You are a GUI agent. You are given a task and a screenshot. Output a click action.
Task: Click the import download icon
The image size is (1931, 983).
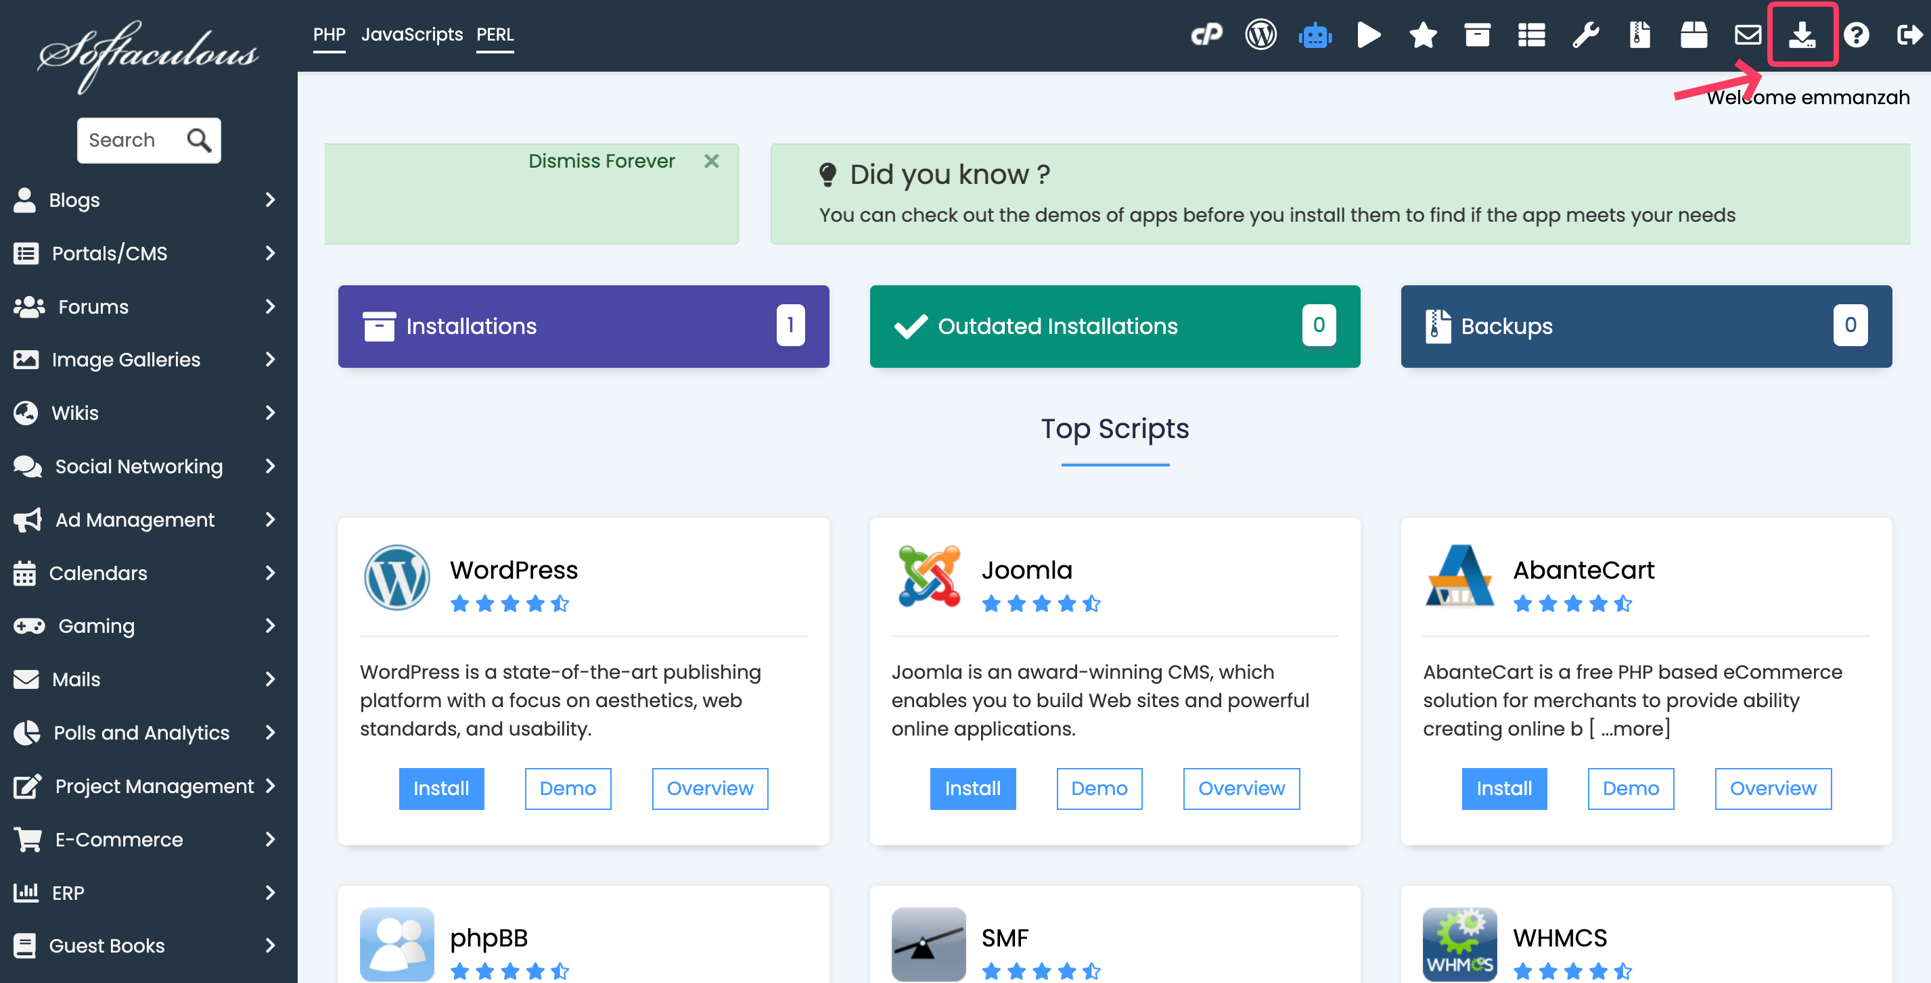pyautogui.click(x=1801, y=34)
